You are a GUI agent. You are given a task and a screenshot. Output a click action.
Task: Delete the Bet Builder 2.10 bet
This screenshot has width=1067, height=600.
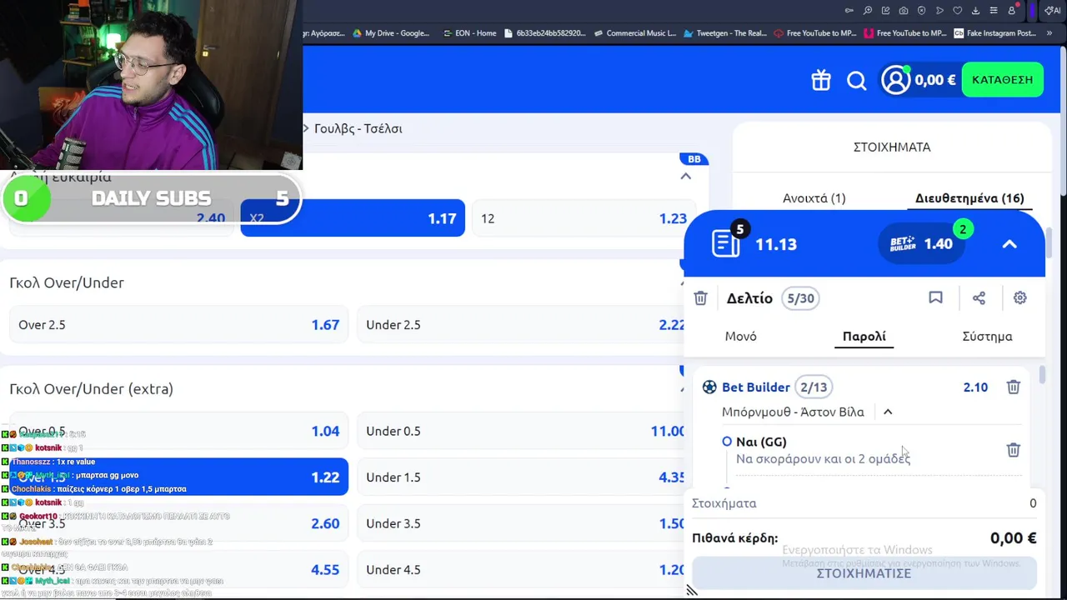tap(1014, 387)
